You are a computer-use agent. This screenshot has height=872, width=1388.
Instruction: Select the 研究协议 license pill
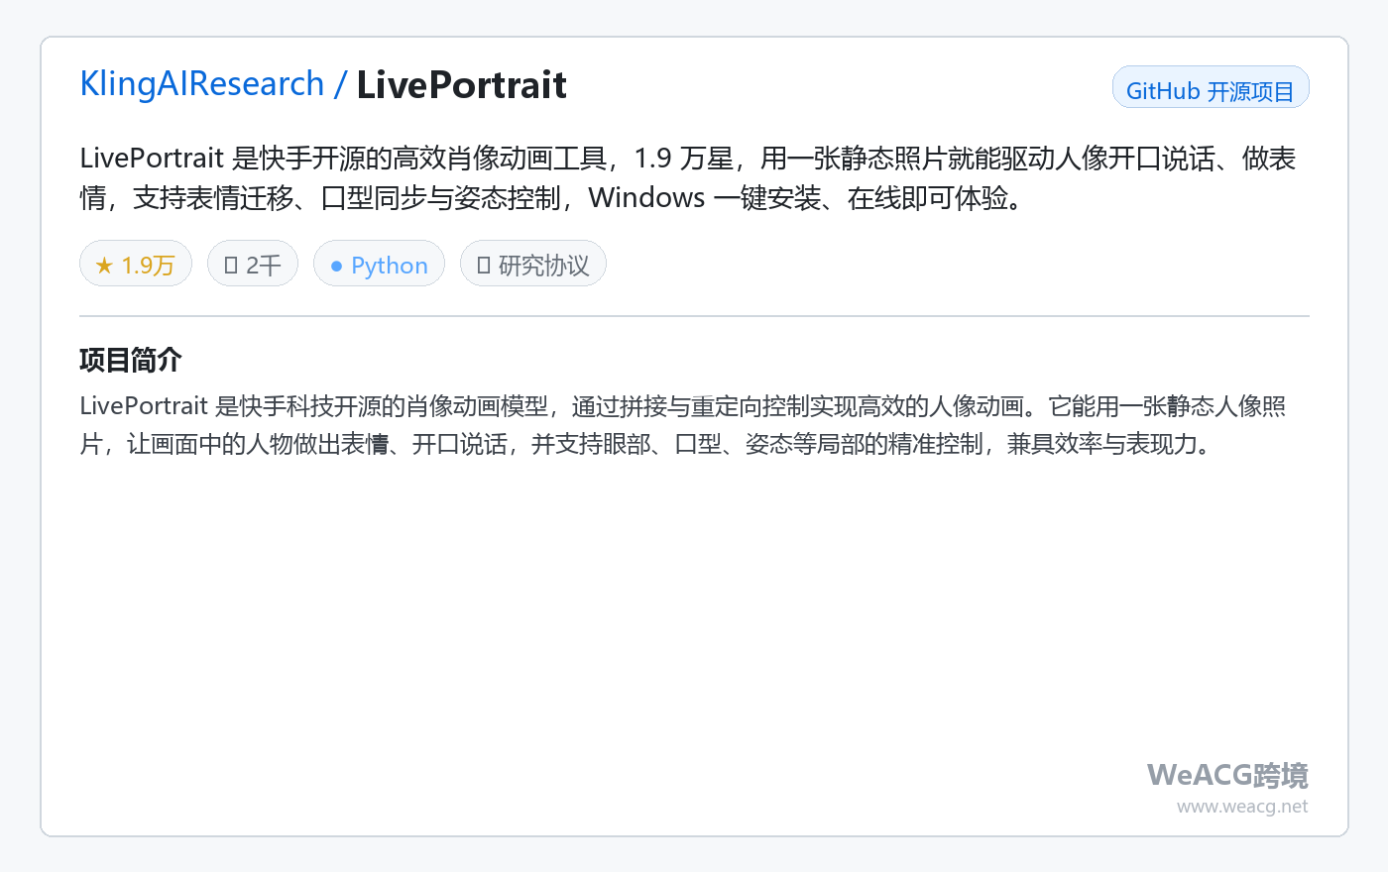[533, 265]
